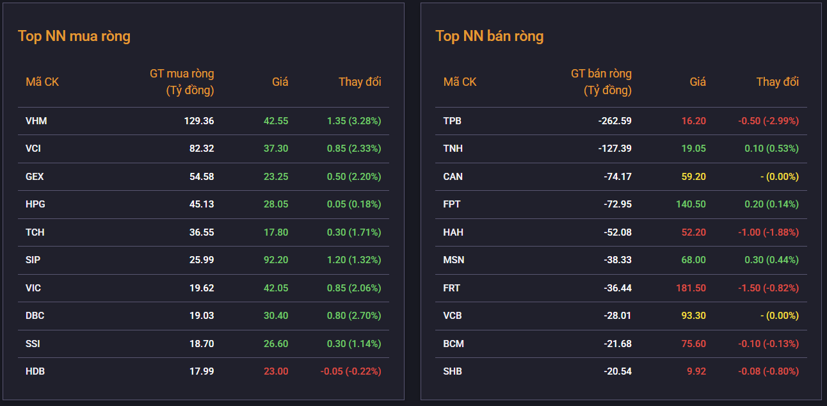Click SHB net sell value -20.54
The image size is (827, 406).
coord(618,371)
